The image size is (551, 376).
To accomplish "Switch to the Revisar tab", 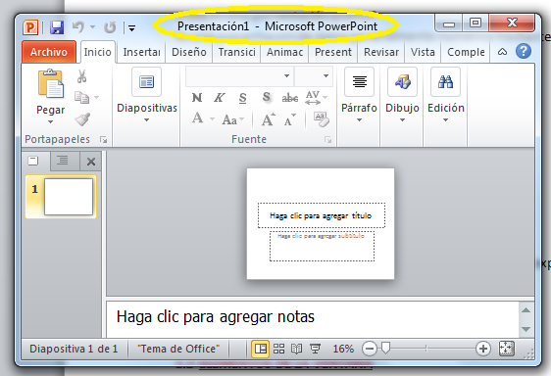I will (381, 52).
